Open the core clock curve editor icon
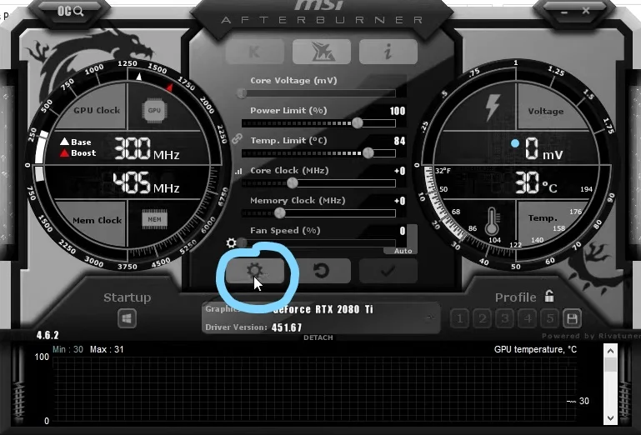 pyautogui.click(x=238, y=172)
